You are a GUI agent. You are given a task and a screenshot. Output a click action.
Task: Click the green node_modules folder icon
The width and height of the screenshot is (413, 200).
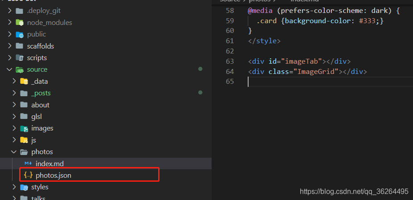tap(20, 22)
